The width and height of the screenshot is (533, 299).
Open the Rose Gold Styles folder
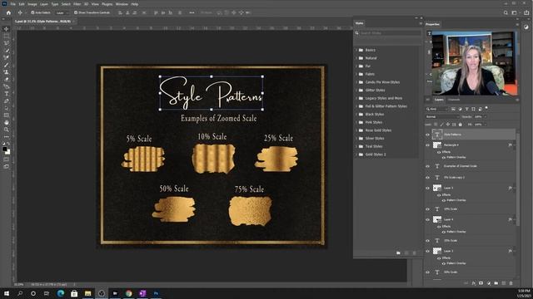click(x=378, y=130)
